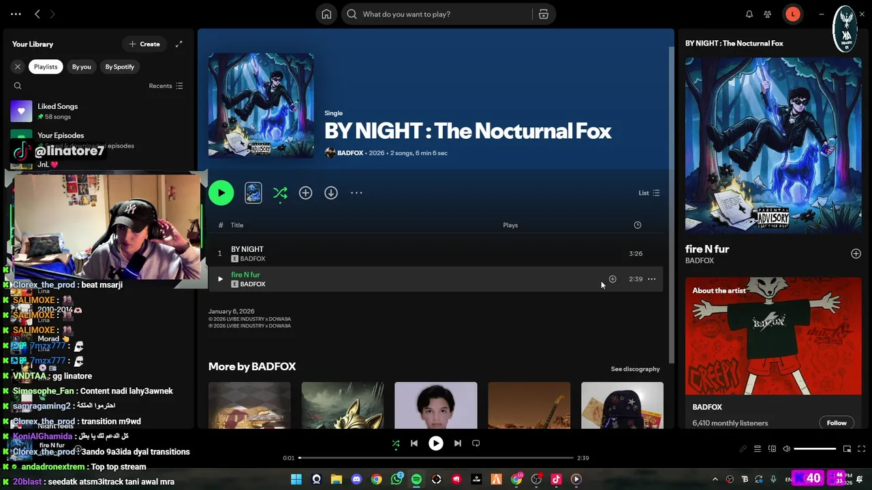Click the BY NIGHT album cover art
This screenshot has height=490, width=872.
pos(261,105)
